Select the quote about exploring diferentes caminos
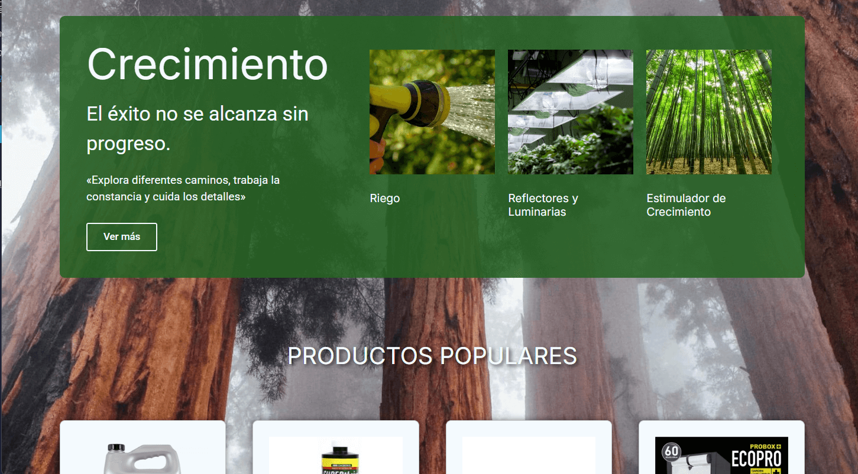Screen dimensions: 858x474 point(183,188)
